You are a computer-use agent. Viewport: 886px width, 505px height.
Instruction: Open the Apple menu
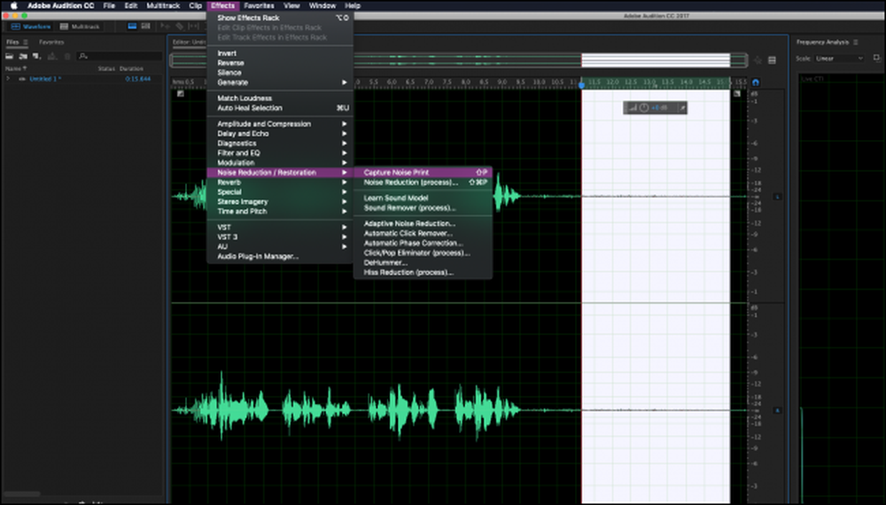point(13,5)
